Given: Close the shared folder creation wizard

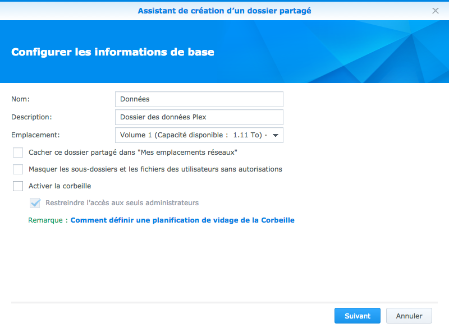Looking at the screenshot, I should tap(436, 11).
